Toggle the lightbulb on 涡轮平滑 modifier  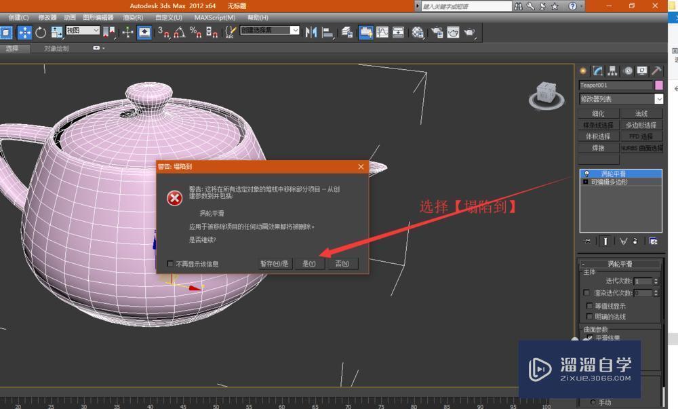pyautogui.click(x=588, y=173)
